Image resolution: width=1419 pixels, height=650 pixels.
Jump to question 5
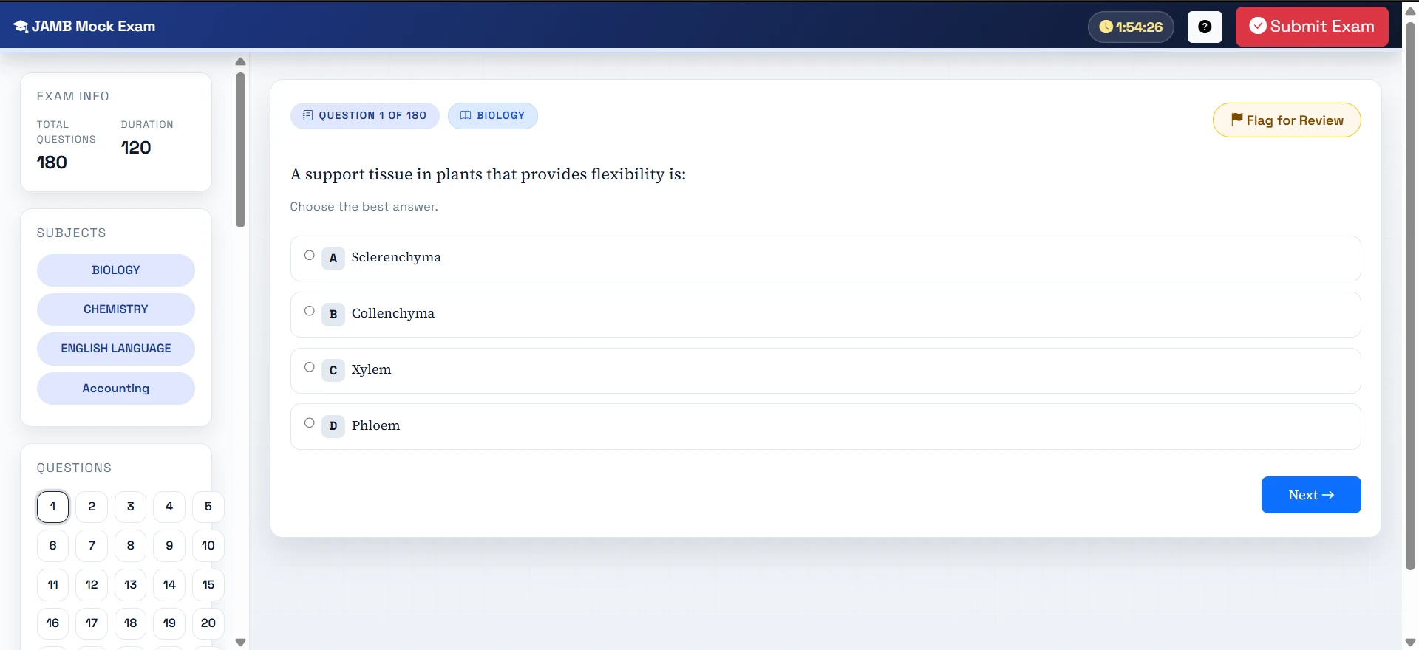pyautogui.click(x=208, y=507)
